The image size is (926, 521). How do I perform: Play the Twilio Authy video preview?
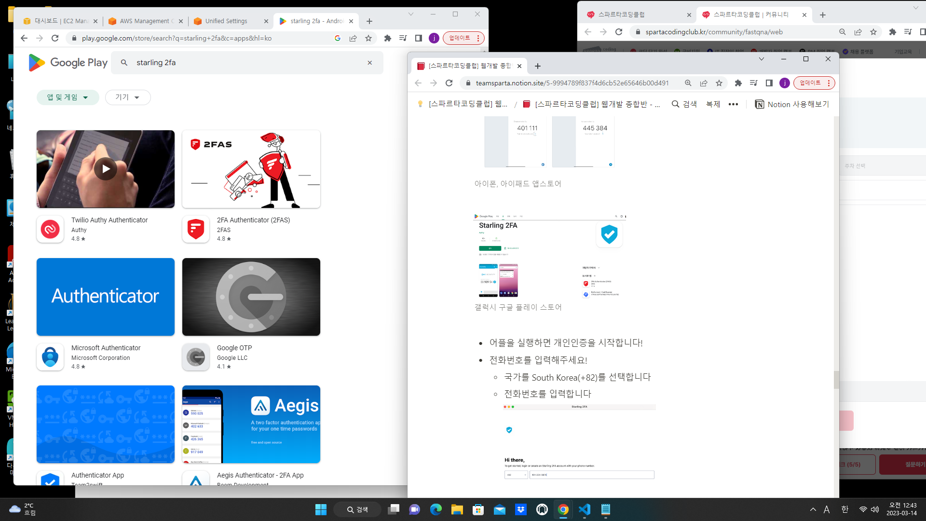106,169
